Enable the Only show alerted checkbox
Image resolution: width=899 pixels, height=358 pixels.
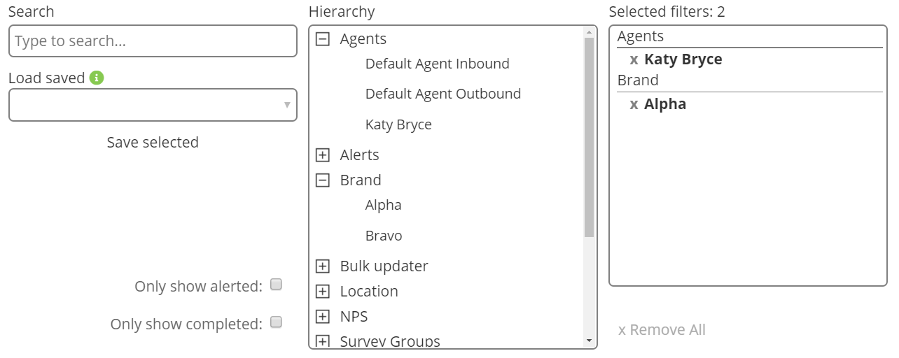pos(276,285)
